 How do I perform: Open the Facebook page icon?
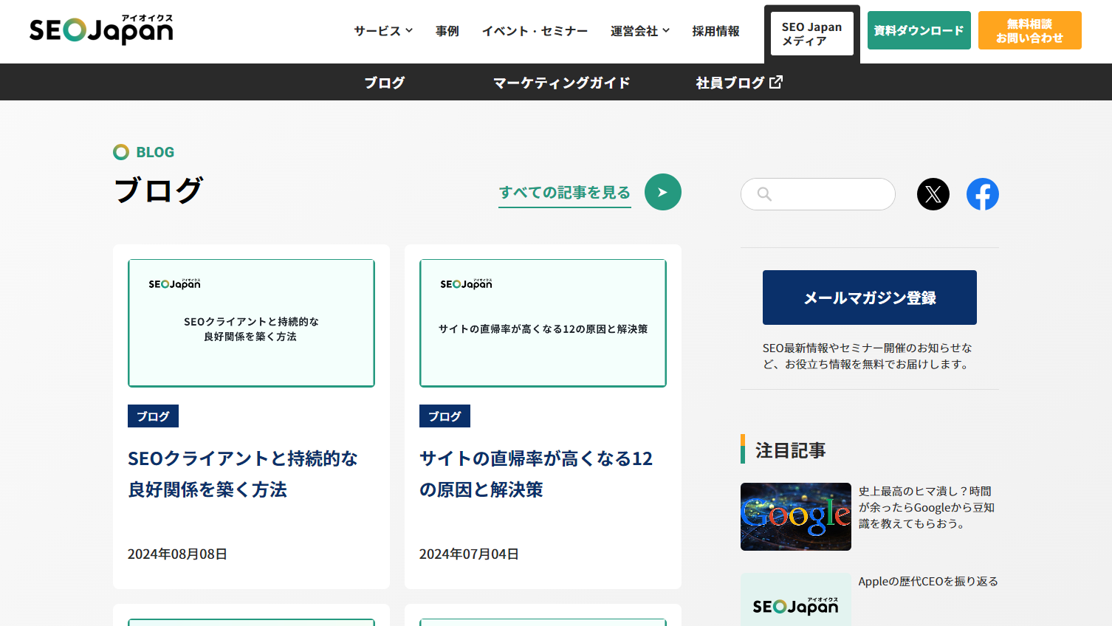tap(983, 194)
